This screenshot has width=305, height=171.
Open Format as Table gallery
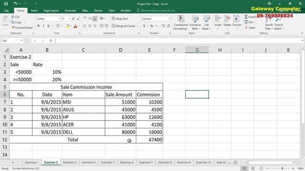195,23
